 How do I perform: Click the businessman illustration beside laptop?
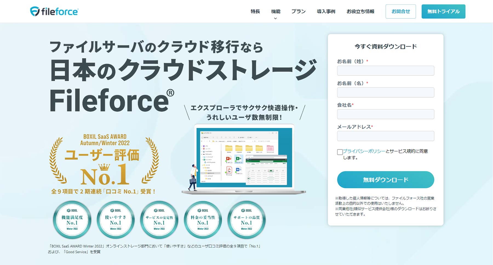click(194, 178)
